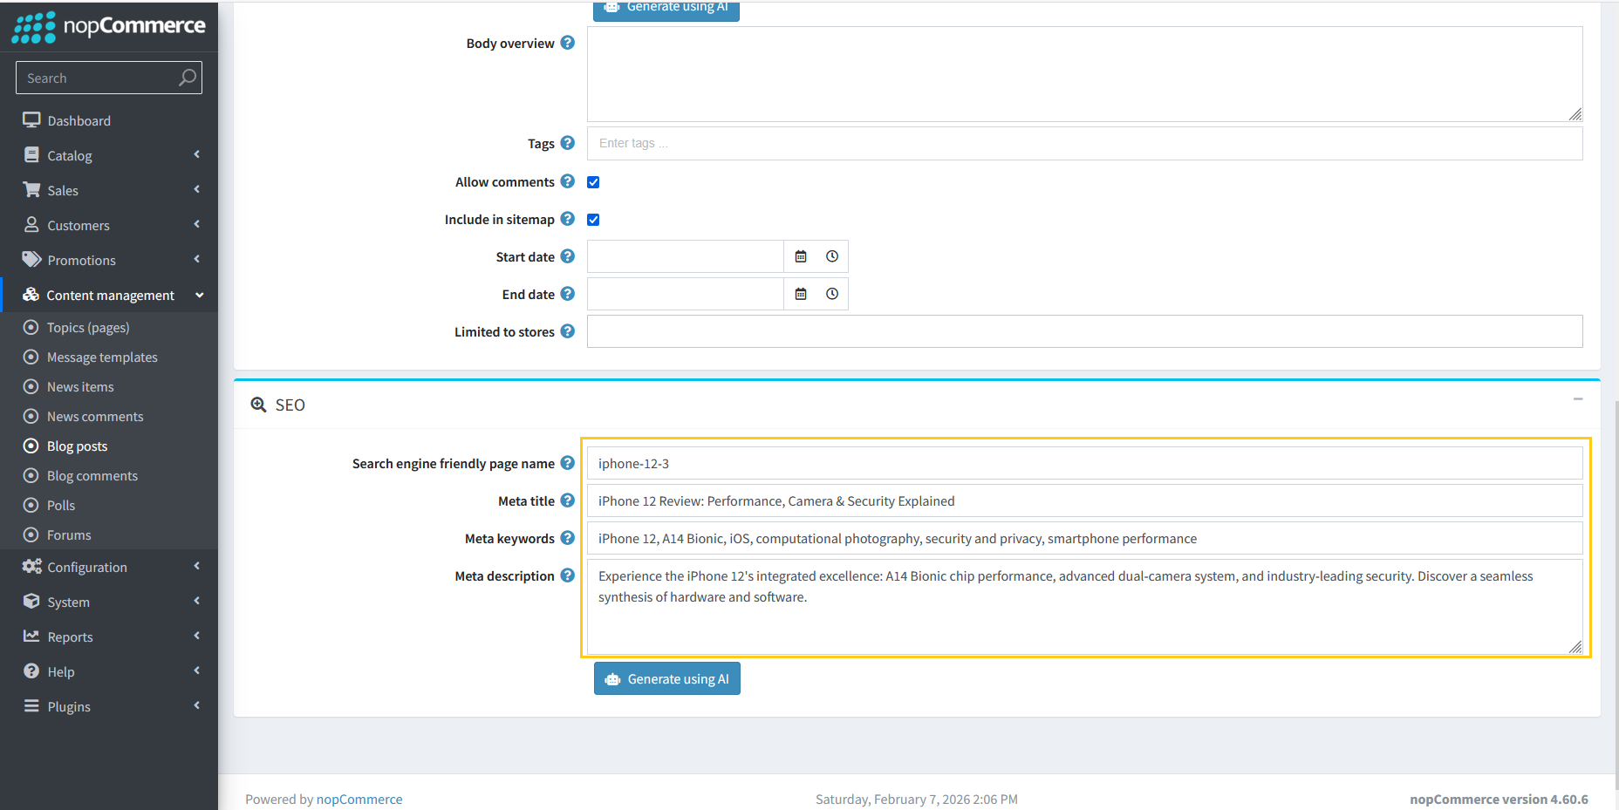Click the help icon beside Allow comments
1619x810 pixels.
tap(568, 181)
